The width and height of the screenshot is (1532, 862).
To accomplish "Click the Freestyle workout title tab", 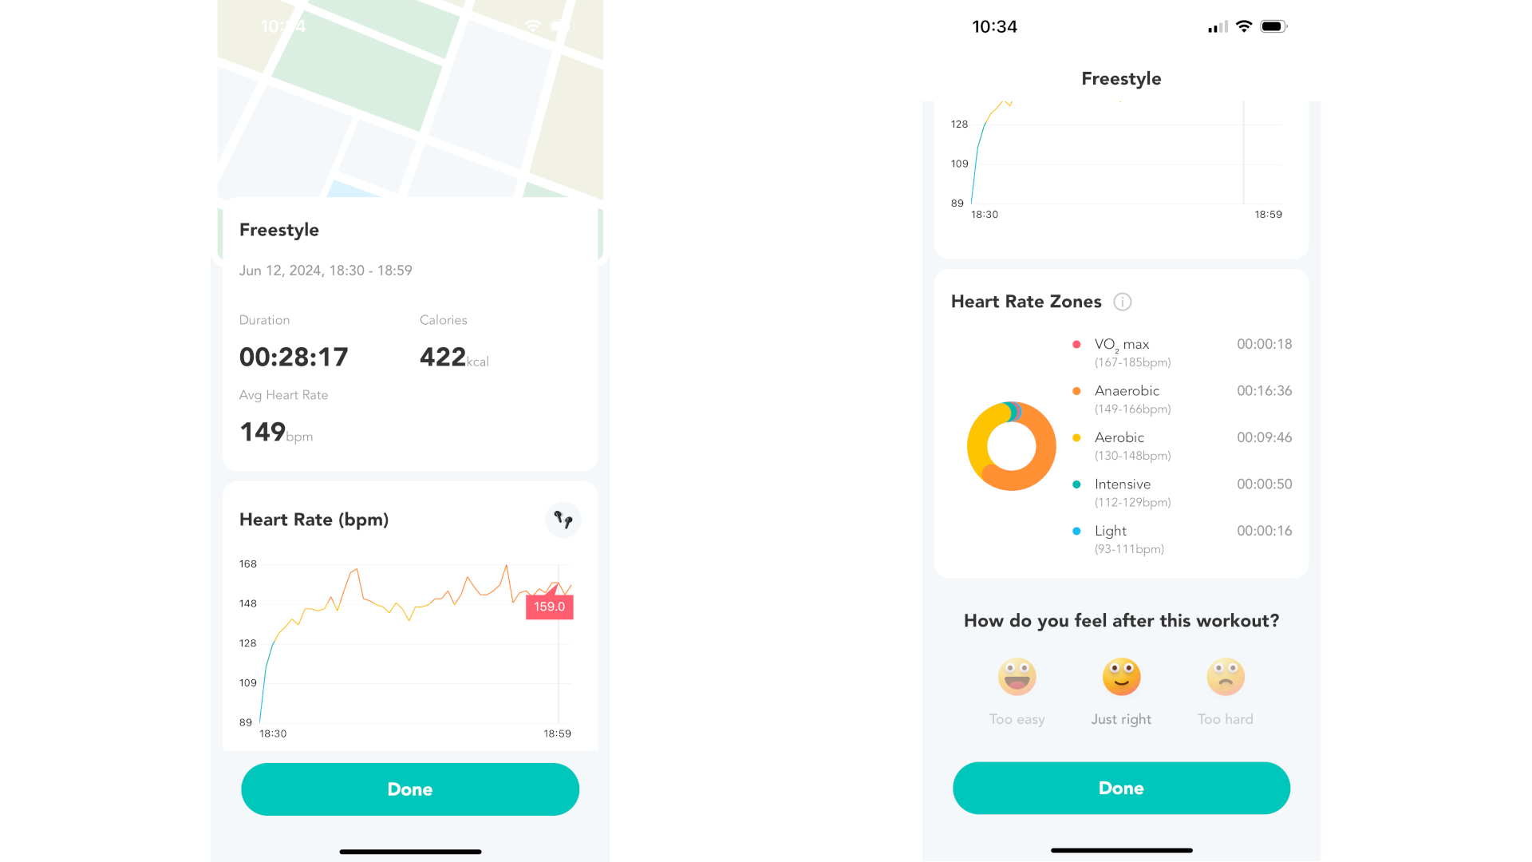I will point(278,229).
